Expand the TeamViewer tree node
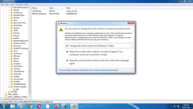This screenshot has height=109, width=193. pyautogui.click(x=9, y=66)
